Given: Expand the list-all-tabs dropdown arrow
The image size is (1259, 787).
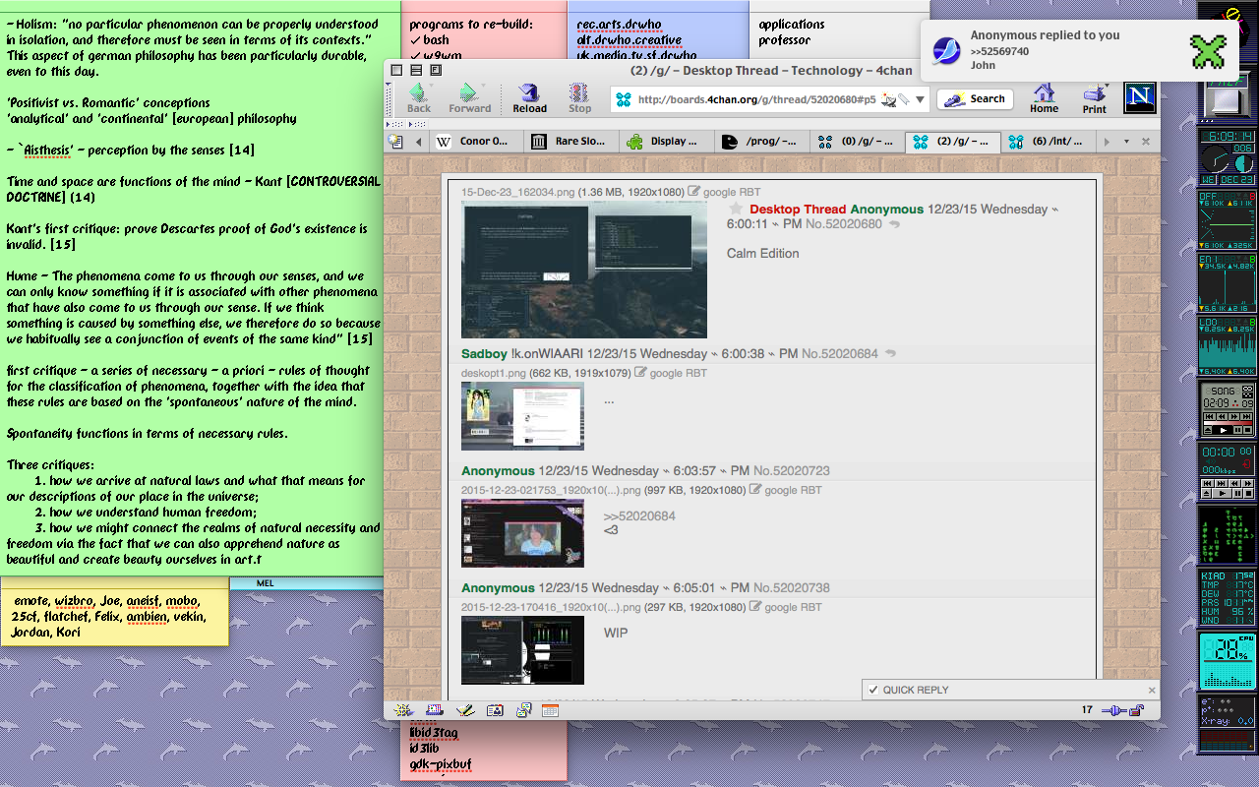Looking at the screenshot, I should pyautogui.click(x=1126, y=142).
